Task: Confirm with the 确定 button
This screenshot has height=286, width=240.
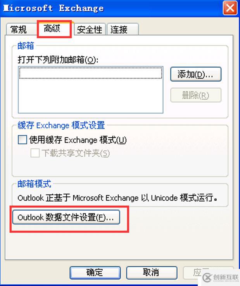Action: (95, 273)
